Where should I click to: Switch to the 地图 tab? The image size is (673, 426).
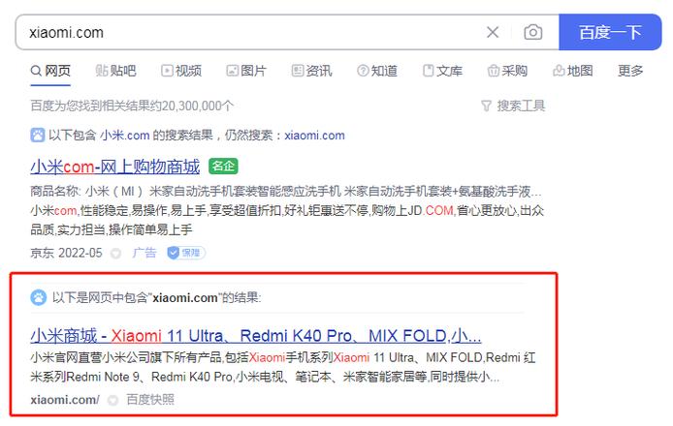[x=573, y=71]
